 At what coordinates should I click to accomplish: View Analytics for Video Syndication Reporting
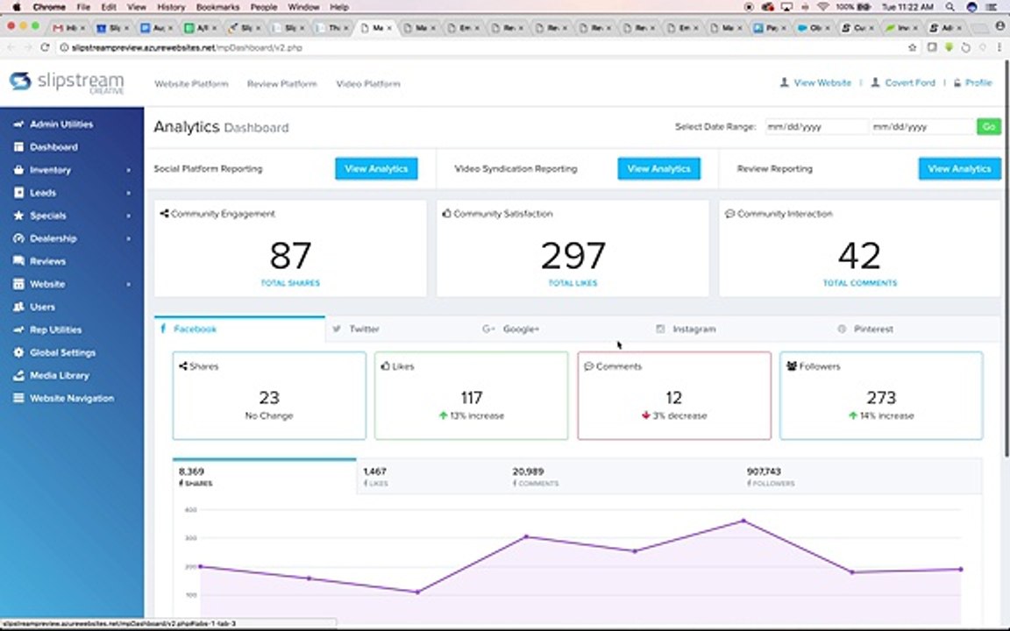pos(658,168)
